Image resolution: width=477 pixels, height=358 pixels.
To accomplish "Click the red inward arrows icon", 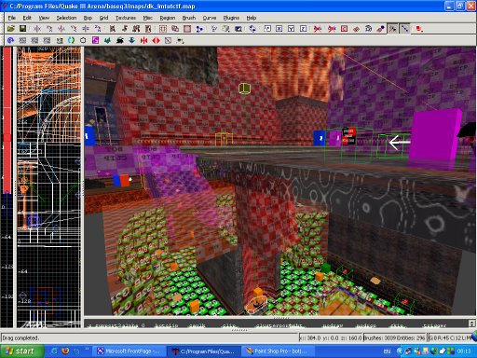I will point(143,40).
